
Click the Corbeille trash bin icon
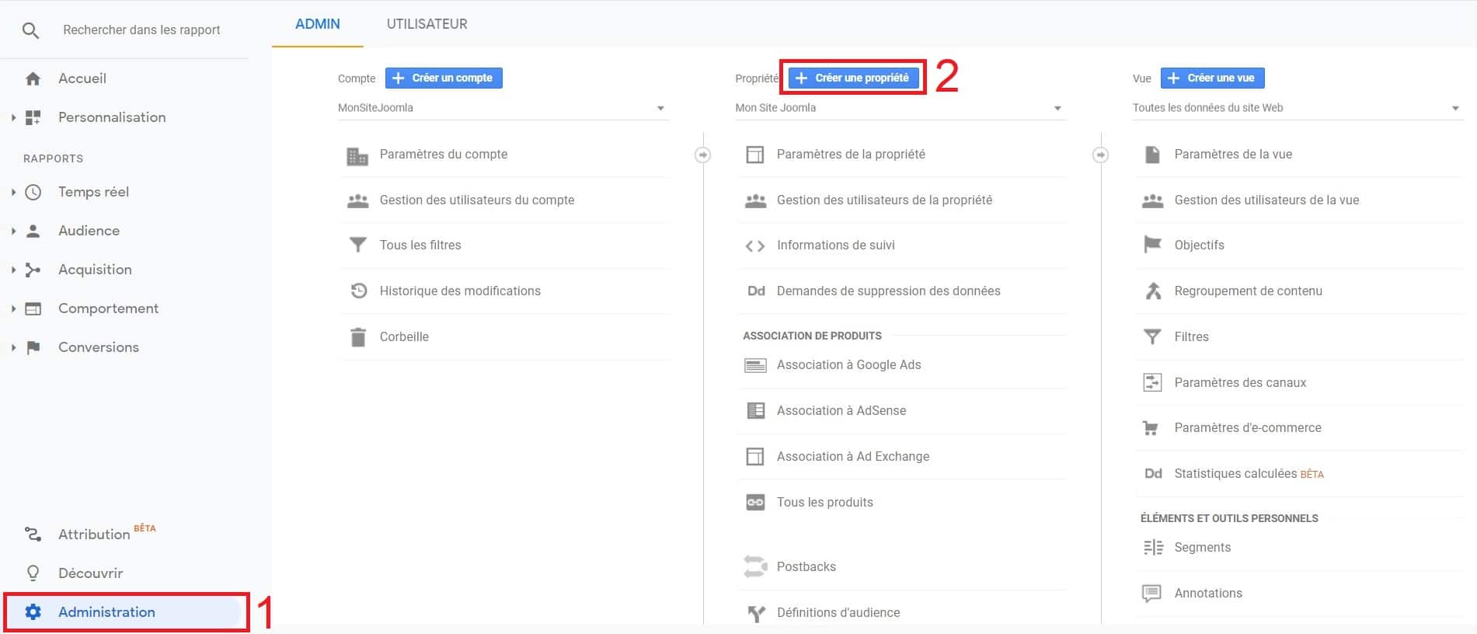click(x=357, y=337)
